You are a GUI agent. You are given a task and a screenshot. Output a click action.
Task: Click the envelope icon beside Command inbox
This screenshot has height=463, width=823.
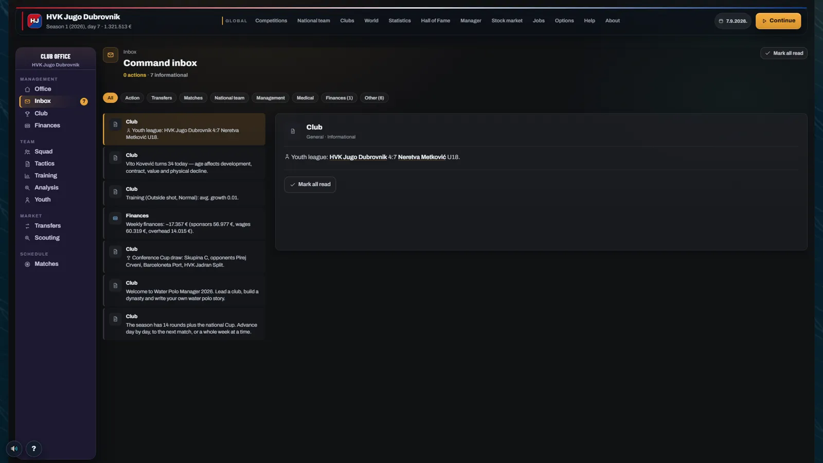point(111,55)
